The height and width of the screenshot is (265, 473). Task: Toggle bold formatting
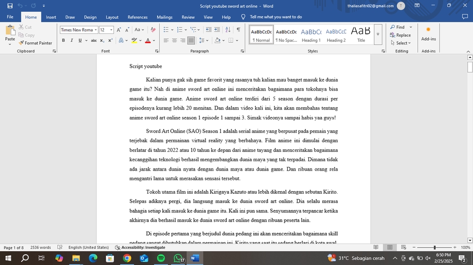64,40
